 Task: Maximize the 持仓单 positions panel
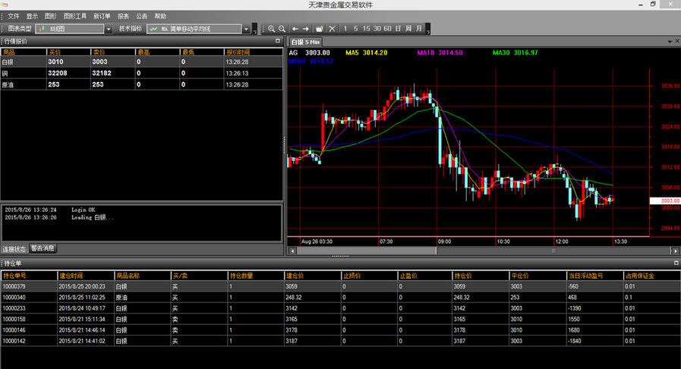(675, 263)
